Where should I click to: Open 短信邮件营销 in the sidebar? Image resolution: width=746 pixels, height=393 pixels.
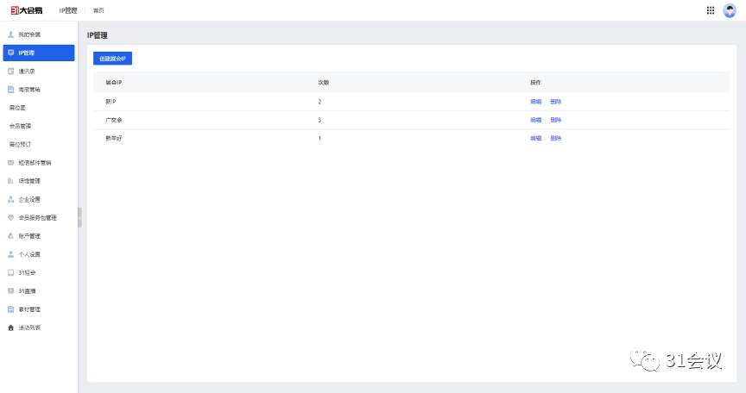[35, 162]
